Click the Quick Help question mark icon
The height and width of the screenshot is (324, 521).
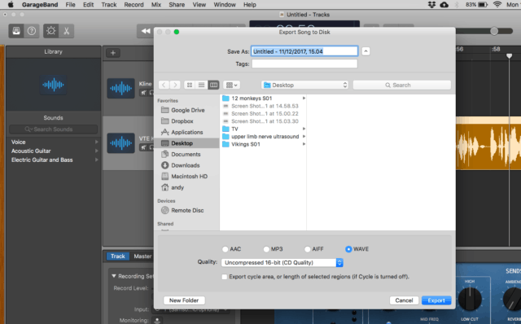(32, 31)
